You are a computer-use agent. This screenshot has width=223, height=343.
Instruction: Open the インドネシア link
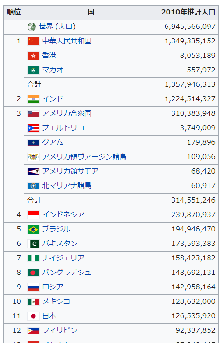pyautogui.click(x=63, y=215)
